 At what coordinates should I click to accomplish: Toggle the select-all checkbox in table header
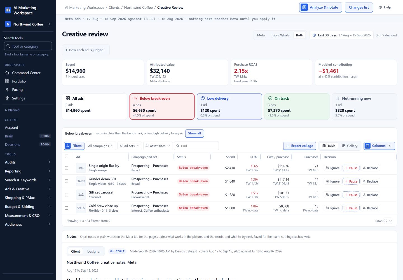click(67, 157)
